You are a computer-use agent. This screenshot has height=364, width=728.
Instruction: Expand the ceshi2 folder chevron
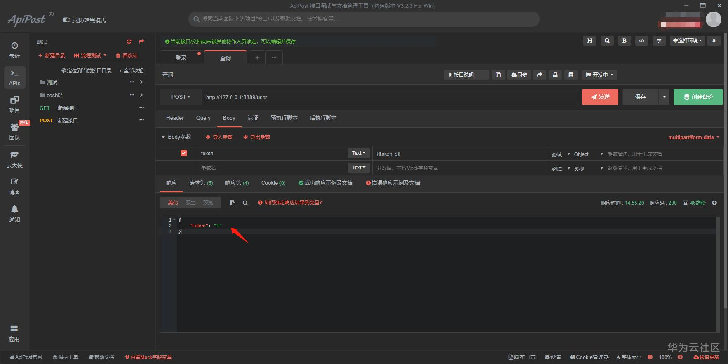coord(141,95)
